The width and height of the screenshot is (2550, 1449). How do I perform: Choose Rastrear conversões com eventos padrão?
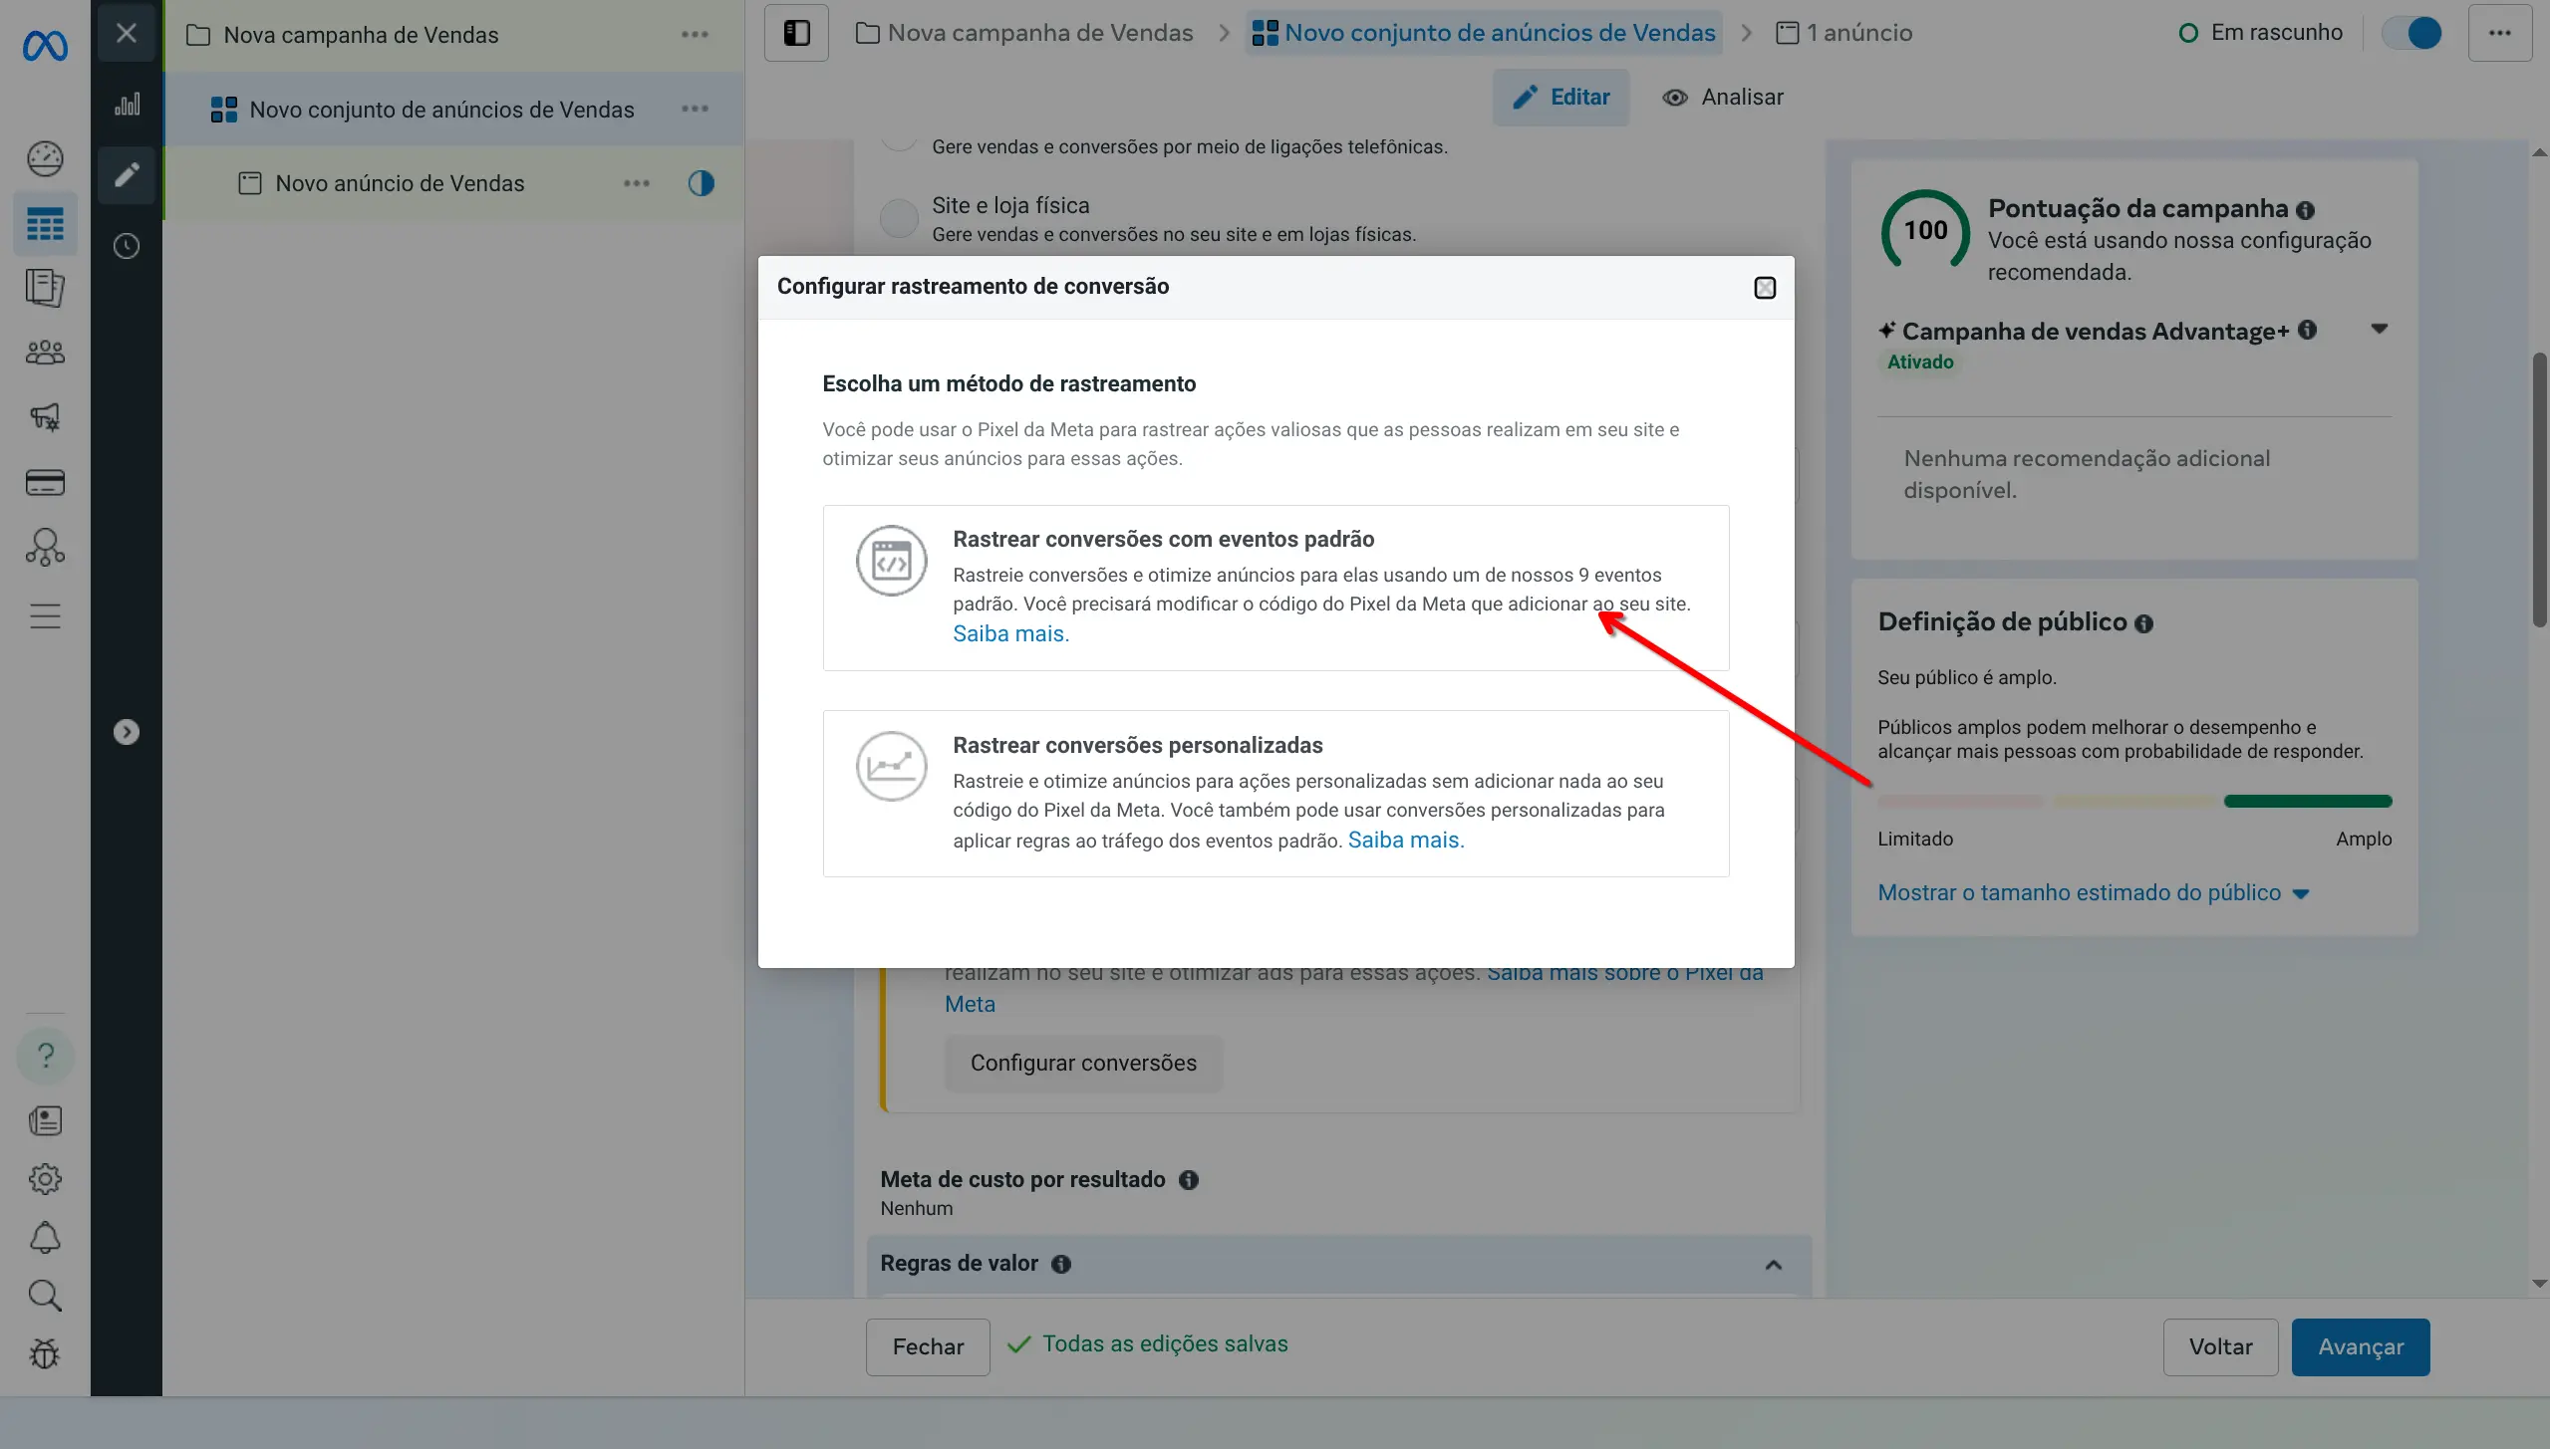pos(1275,588)
